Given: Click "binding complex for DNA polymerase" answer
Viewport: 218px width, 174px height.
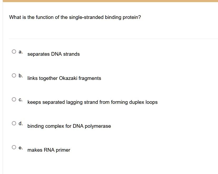Looking at the screenshot, I should (x=69, y=126).
